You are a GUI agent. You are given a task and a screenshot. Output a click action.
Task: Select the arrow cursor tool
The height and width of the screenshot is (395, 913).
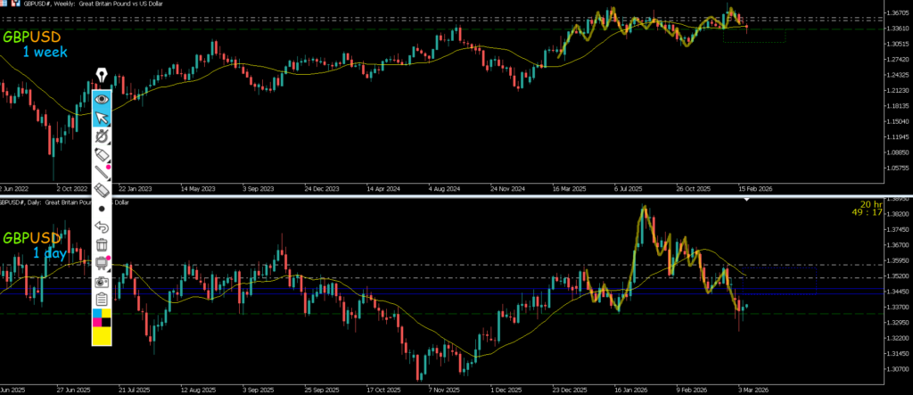point(102,117)
